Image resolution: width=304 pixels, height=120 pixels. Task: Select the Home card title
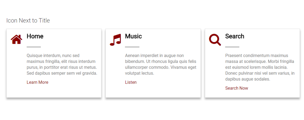coord(35,36)
